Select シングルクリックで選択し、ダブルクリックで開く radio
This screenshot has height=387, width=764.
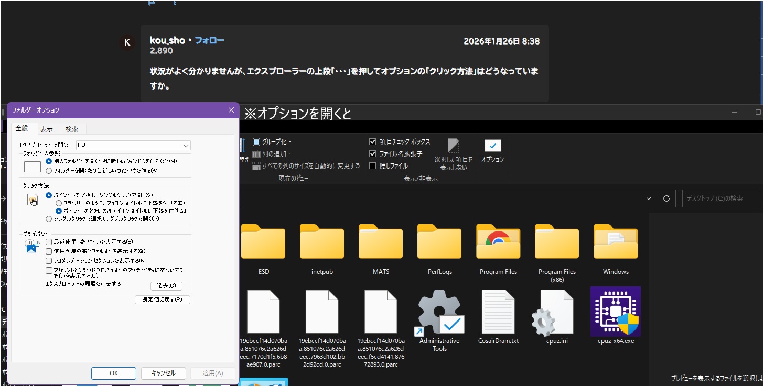point(49,218)
